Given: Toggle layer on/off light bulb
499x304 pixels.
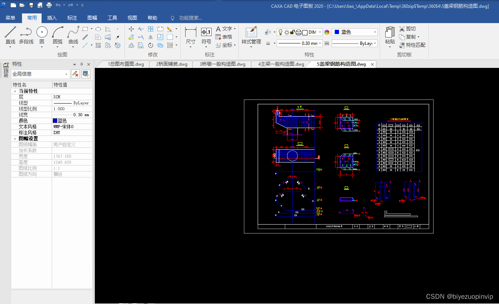Looking at the screenshot, I should (x=281, y=32).
